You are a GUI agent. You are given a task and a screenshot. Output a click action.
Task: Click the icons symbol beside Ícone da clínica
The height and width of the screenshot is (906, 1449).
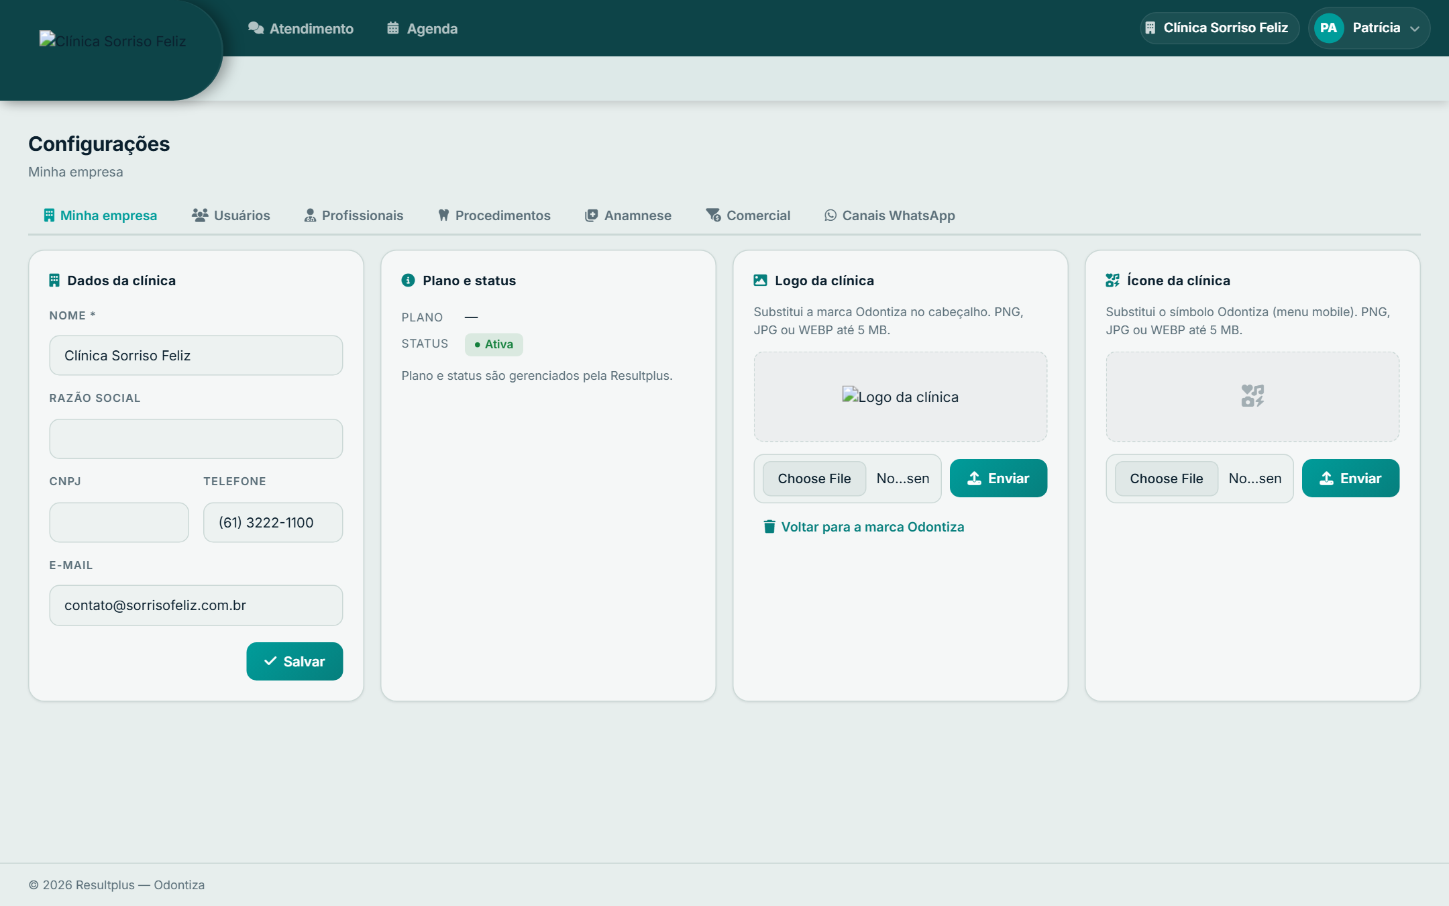pyautogui.click(x=1112, y=281)
